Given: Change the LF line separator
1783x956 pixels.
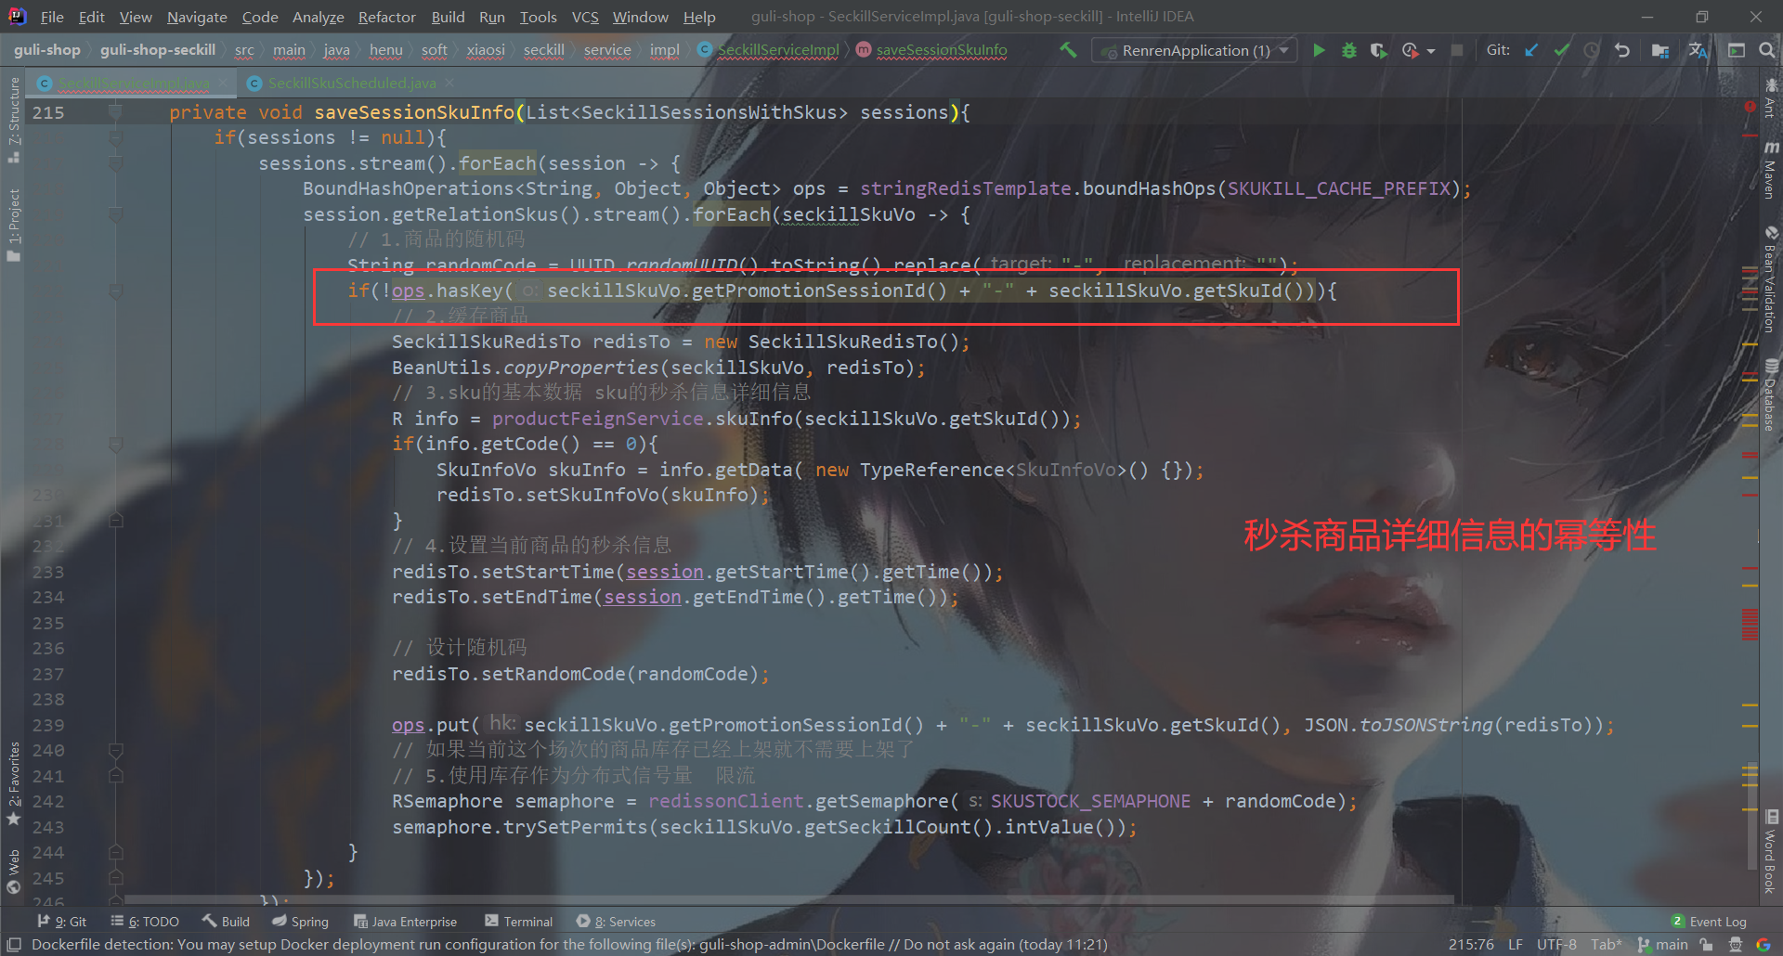Looking at the screenshot, I should pos(1516,945).
